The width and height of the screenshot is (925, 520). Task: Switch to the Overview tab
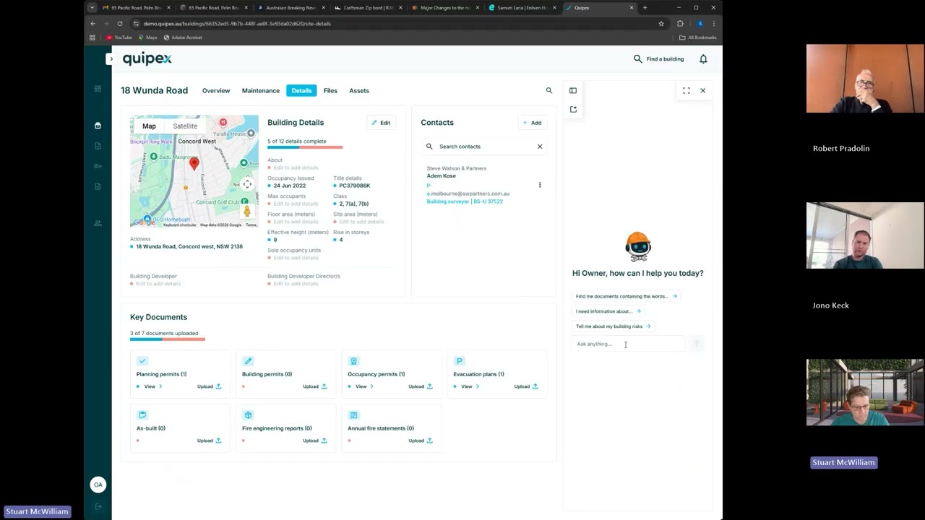pos(216,90)
